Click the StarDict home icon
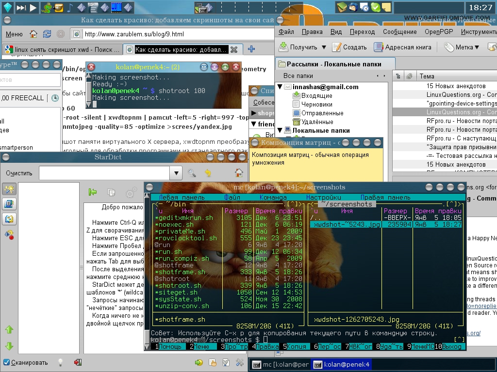This screenshot has width=497, height=372. (239, 173)
